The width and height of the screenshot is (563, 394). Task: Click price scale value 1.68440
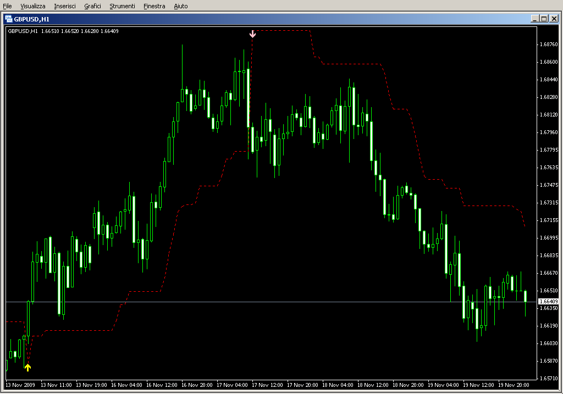pyautogui.click(x=549, y=79)
